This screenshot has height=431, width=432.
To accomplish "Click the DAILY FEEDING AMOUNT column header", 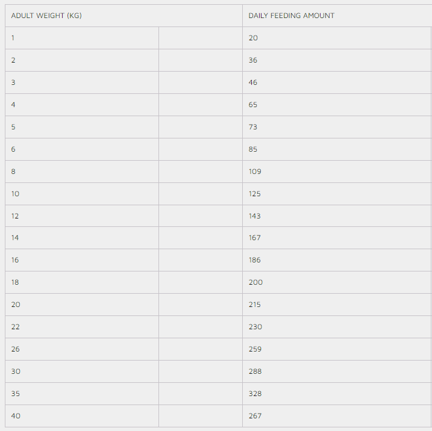I will tap(291, 16).
